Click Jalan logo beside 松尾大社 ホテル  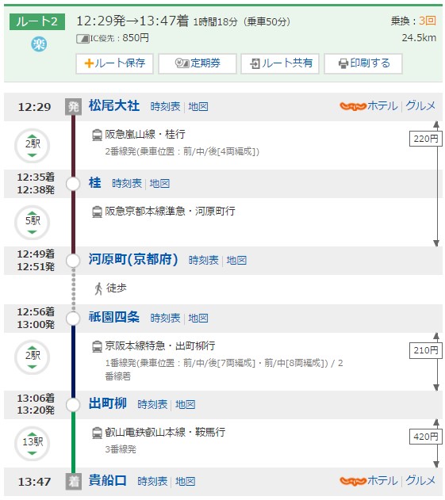353,106
